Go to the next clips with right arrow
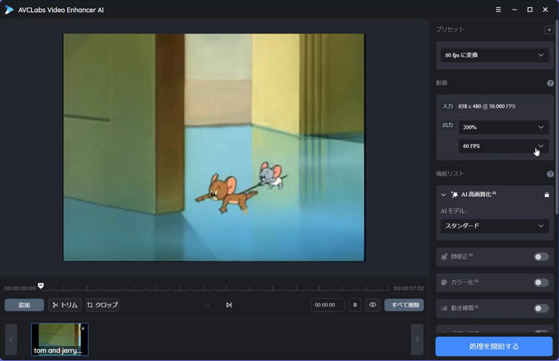 417,339
